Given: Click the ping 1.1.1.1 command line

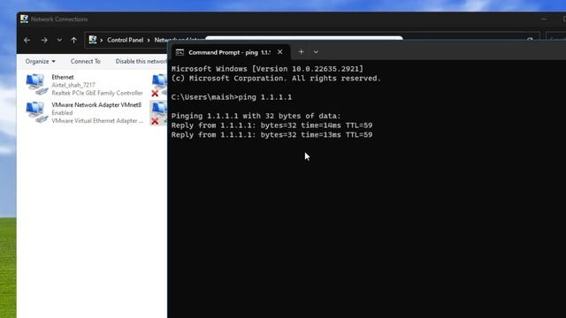Looking at the screenshot, I should pos(232,97).
